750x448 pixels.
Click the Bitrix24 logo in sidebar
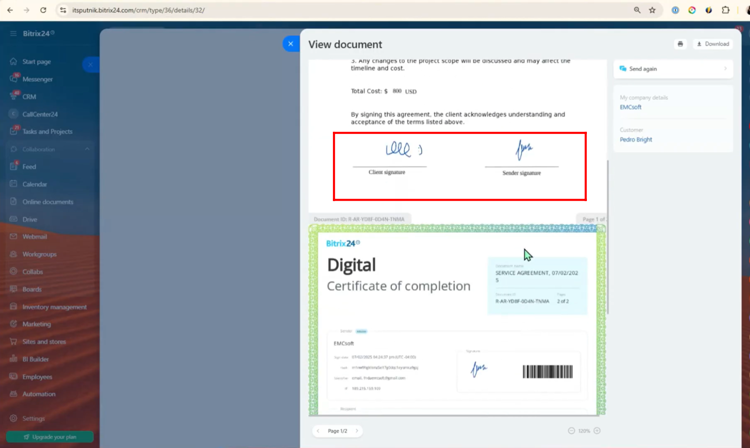[39, 33]
